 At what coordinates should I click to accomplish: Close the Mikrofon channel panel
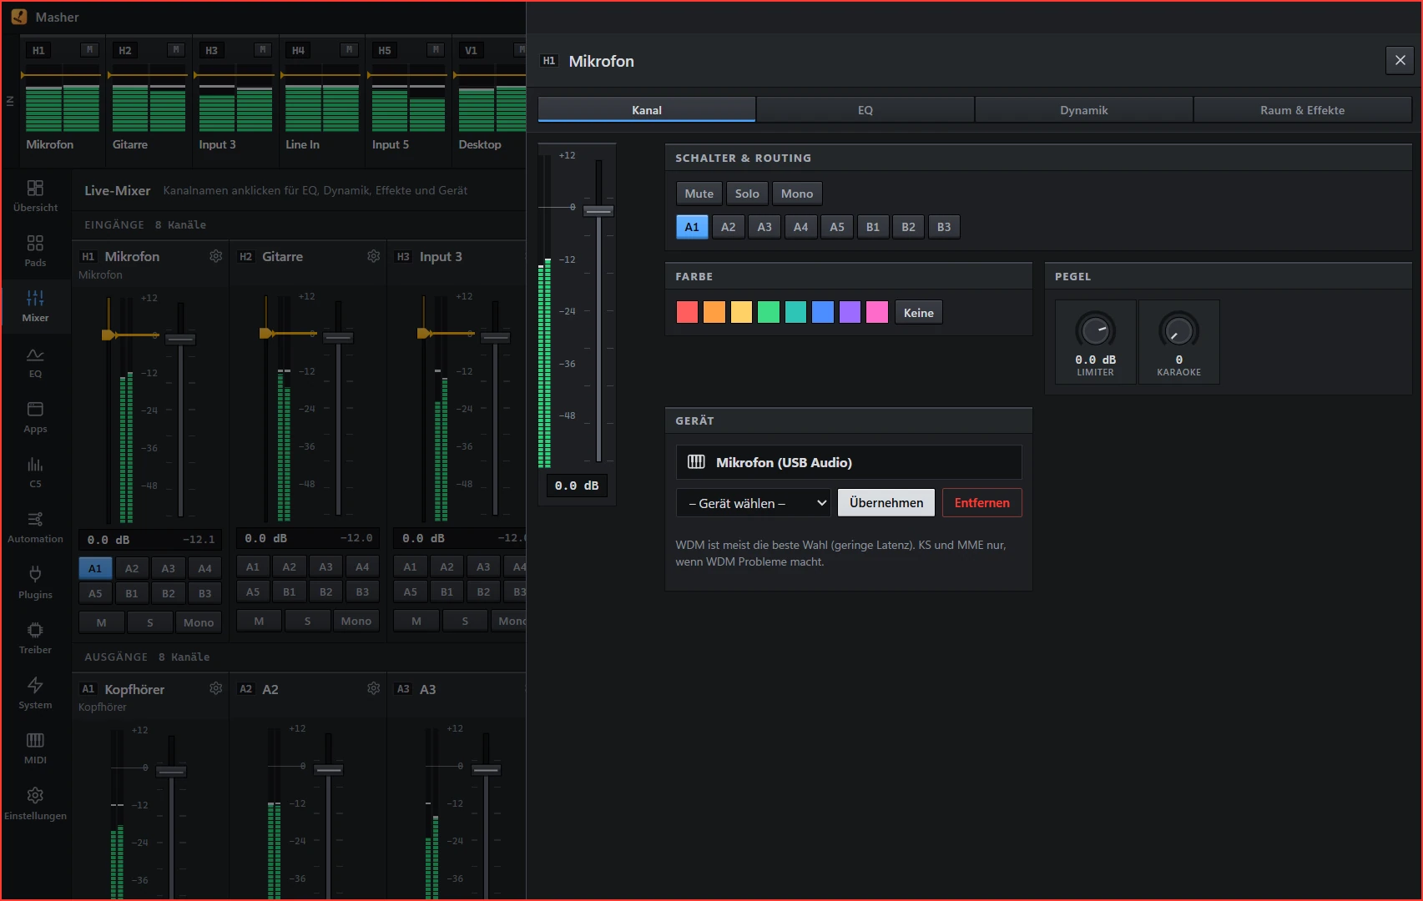click(x=1400, y=60)
